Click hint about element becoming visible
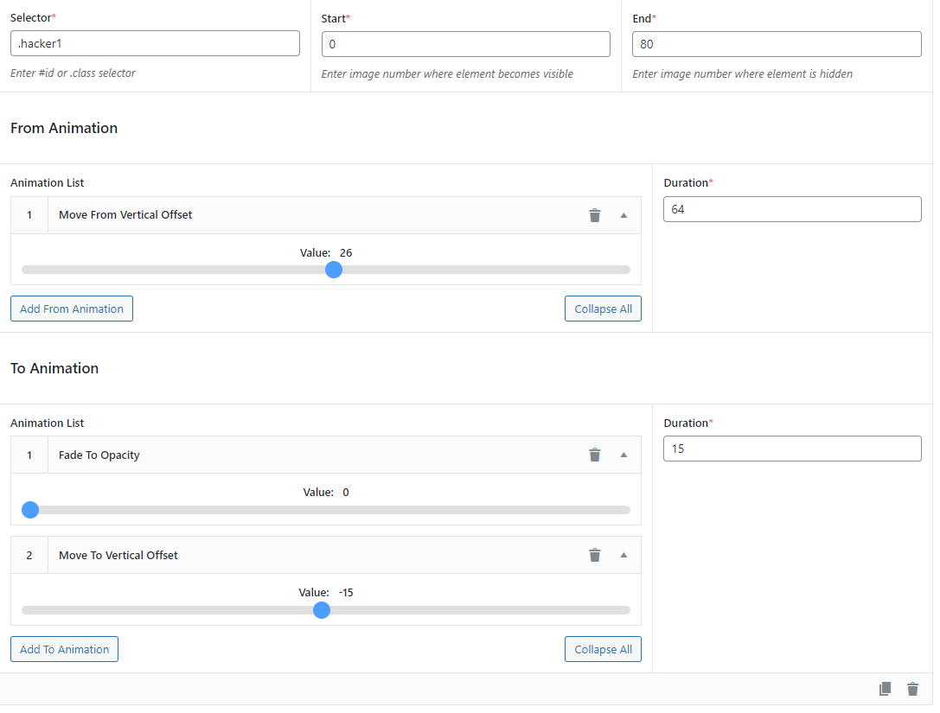940x713 pixels. click(447, 74)
